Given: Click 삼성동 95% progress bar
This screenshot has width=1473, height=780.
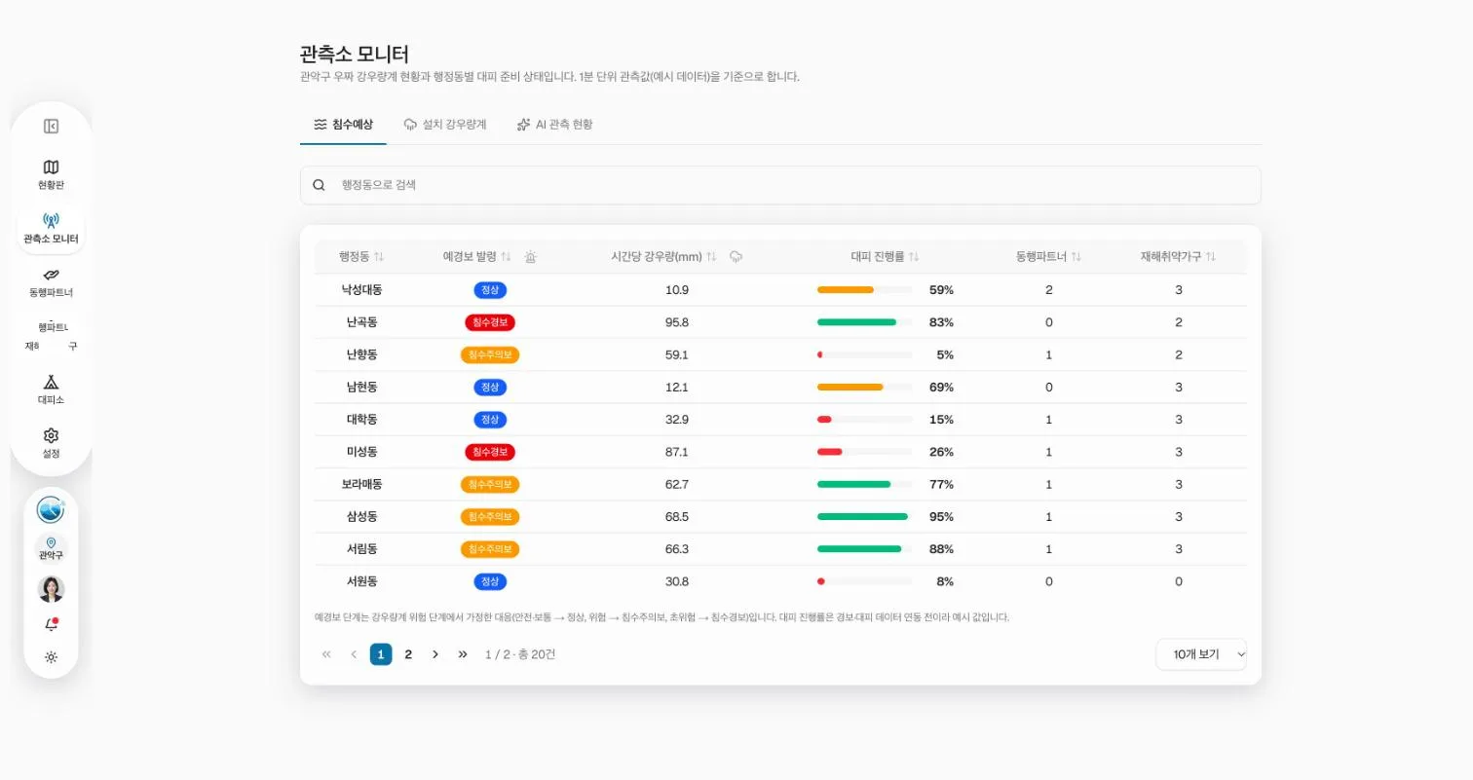Looking at the screenshot, I should click(864, 517).
